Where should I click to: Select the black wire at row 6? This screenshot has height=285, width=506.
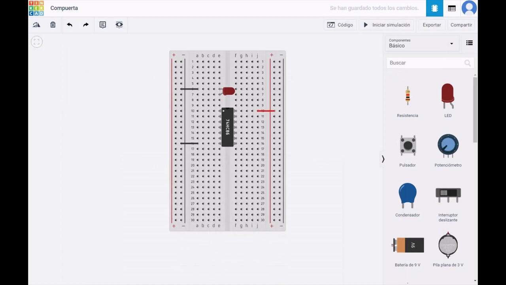(x=189, y=89)
